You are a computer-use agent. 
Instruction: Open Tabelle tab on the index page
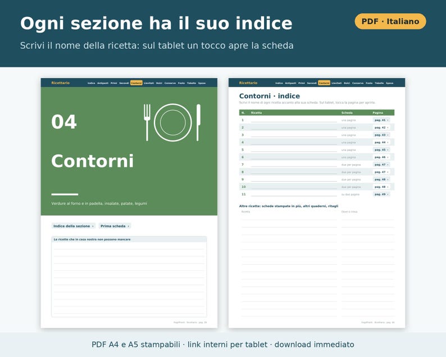[380, 83]
